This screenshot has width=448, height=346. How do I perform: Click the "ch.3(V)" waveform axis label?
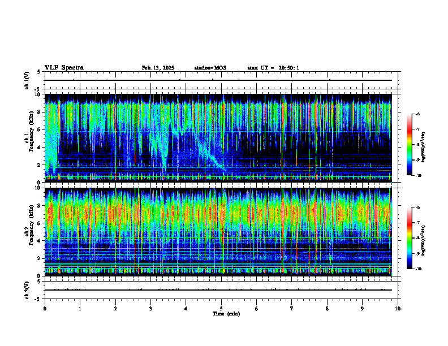(x=27, y=290)
